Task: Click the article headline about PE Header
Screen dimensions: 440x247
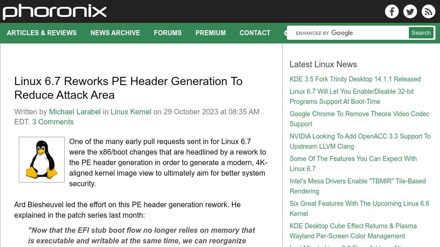Action: (128, 88)
